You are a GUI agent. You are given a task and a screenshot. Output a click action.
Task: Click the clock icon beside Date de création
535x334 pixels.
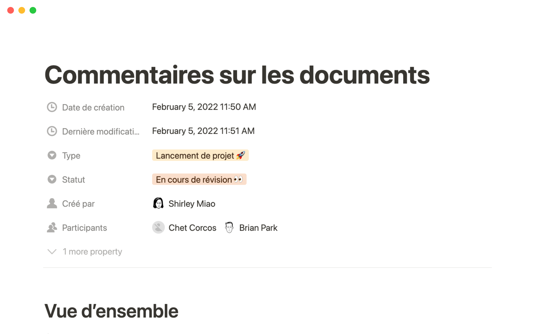point(52,107)
